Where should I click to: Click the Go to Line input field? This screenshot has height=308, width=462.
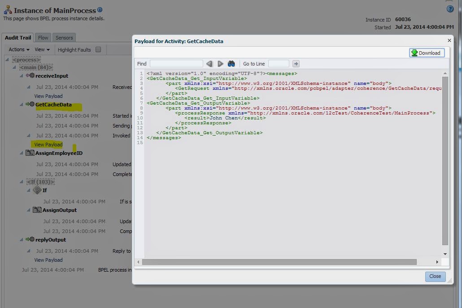pyautogui.click(x=279, y=64)
